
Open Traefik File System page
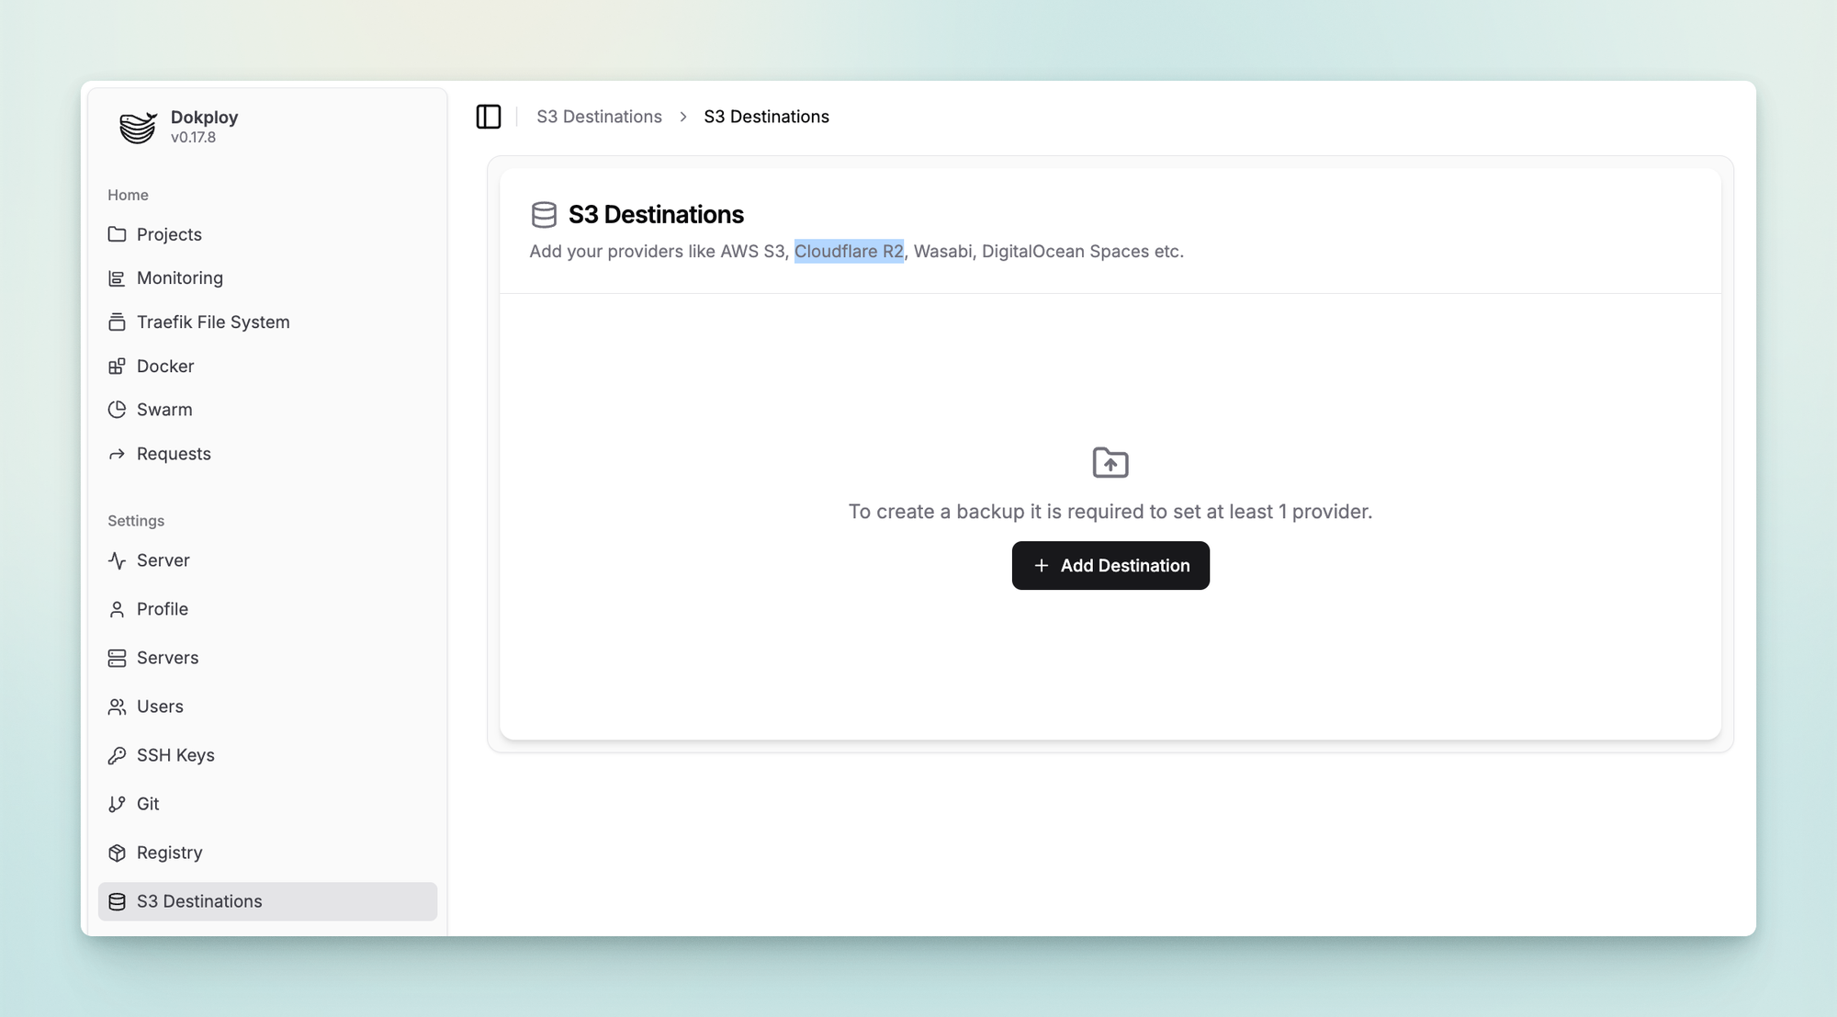click(x=212, y=322)
